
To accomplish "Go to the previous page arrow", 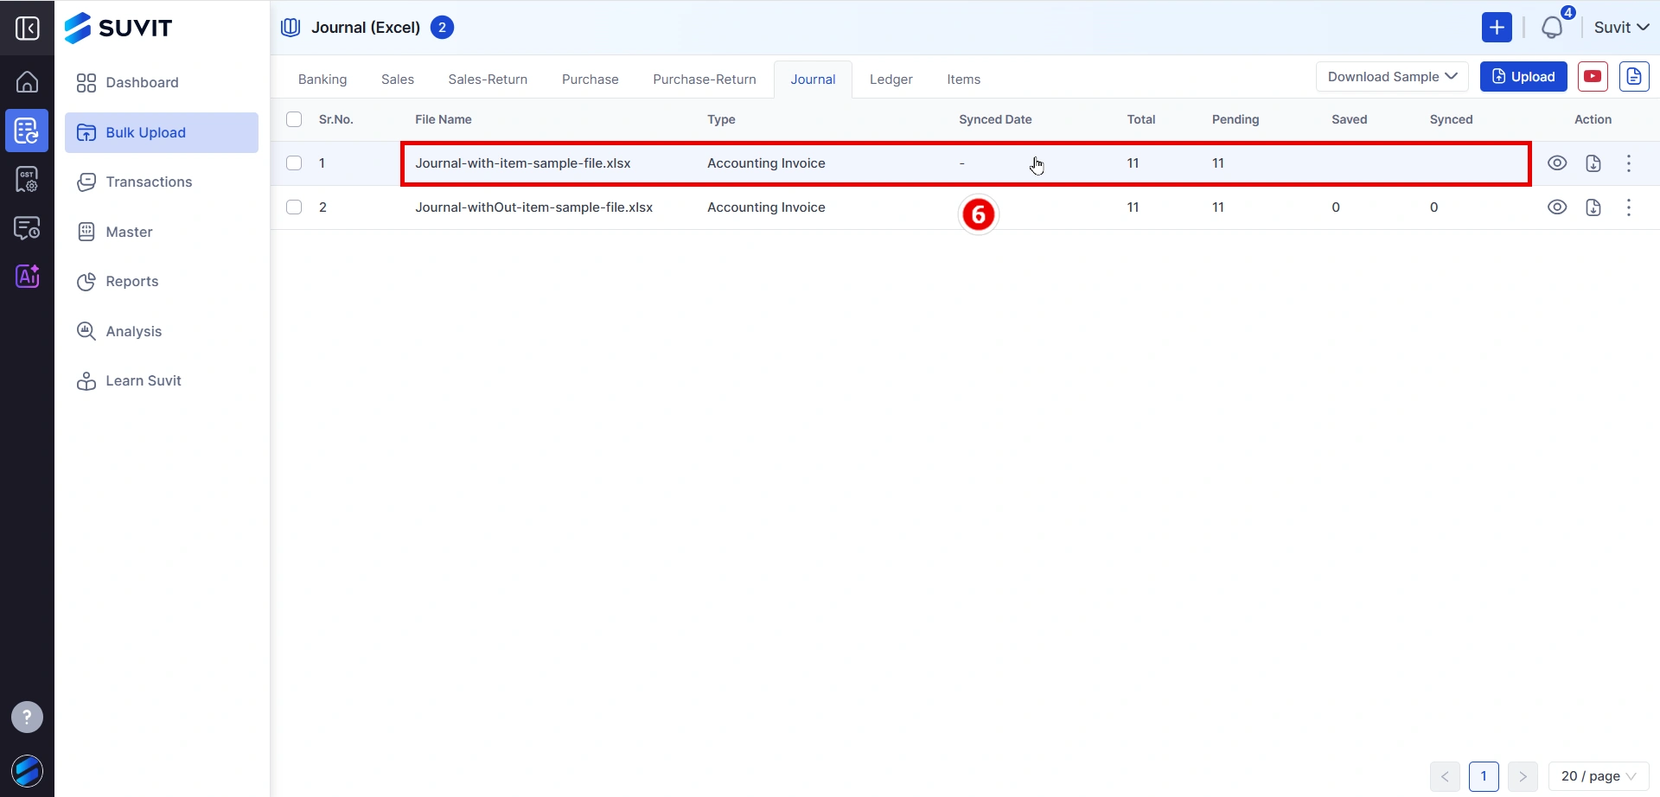I will 1445,776.
